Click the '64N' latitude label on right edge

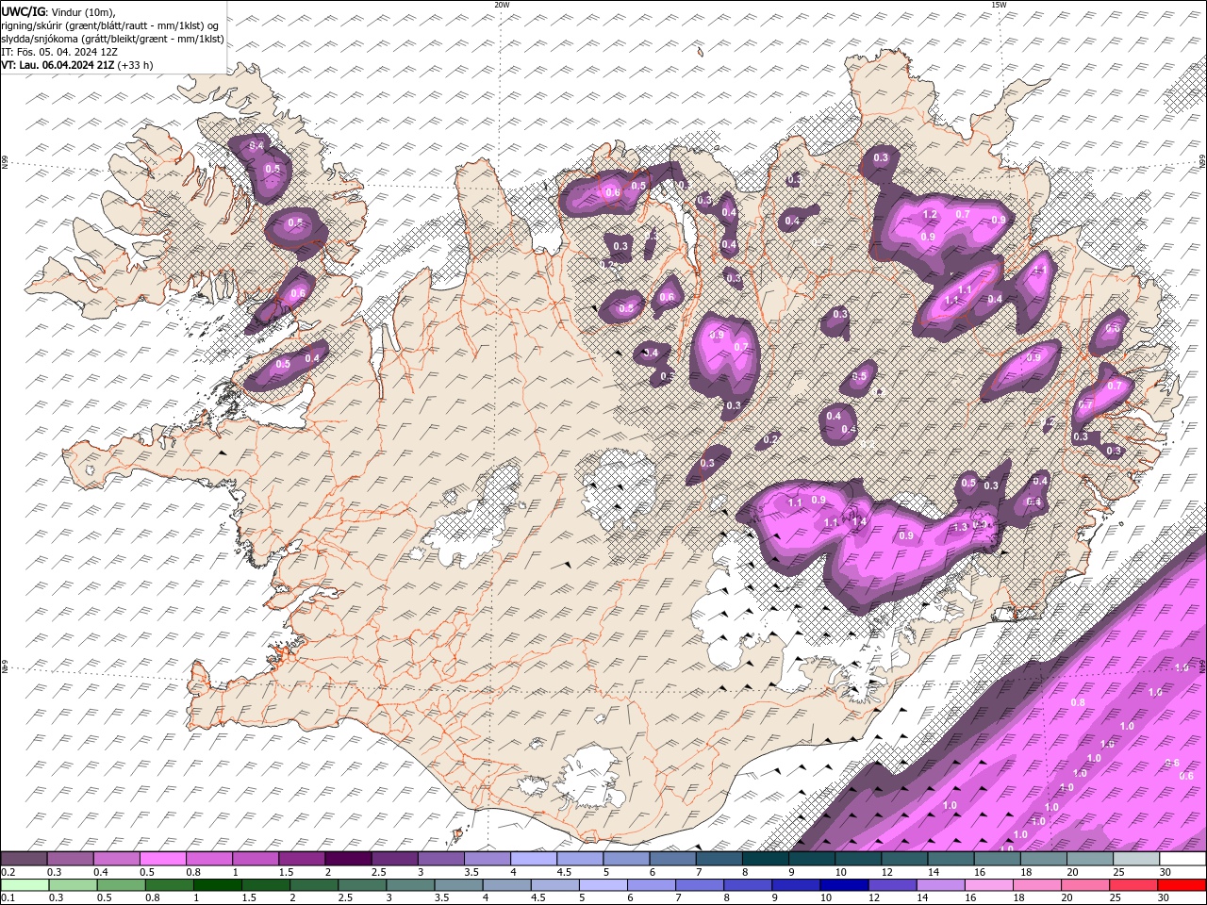tap(1202, 667)
